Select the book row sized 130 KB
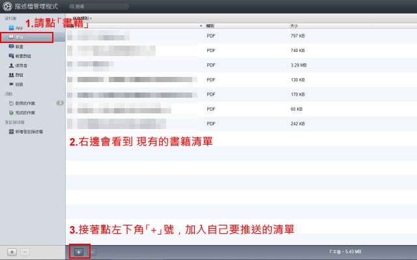The height and width of the screenshot is (260, 417). pyautogui.click(x=241, y=79)
